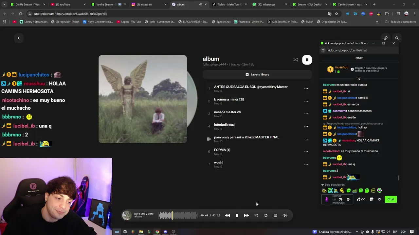This screenshot has width=419, height=235.
Task: Open the extensions puzzle menu
Action: click(x=387, y=14)
